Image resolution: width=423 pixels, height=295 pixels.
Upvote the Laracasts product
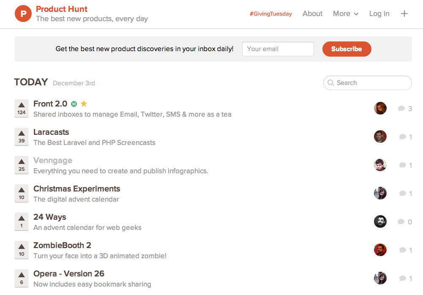pos(22,137)
